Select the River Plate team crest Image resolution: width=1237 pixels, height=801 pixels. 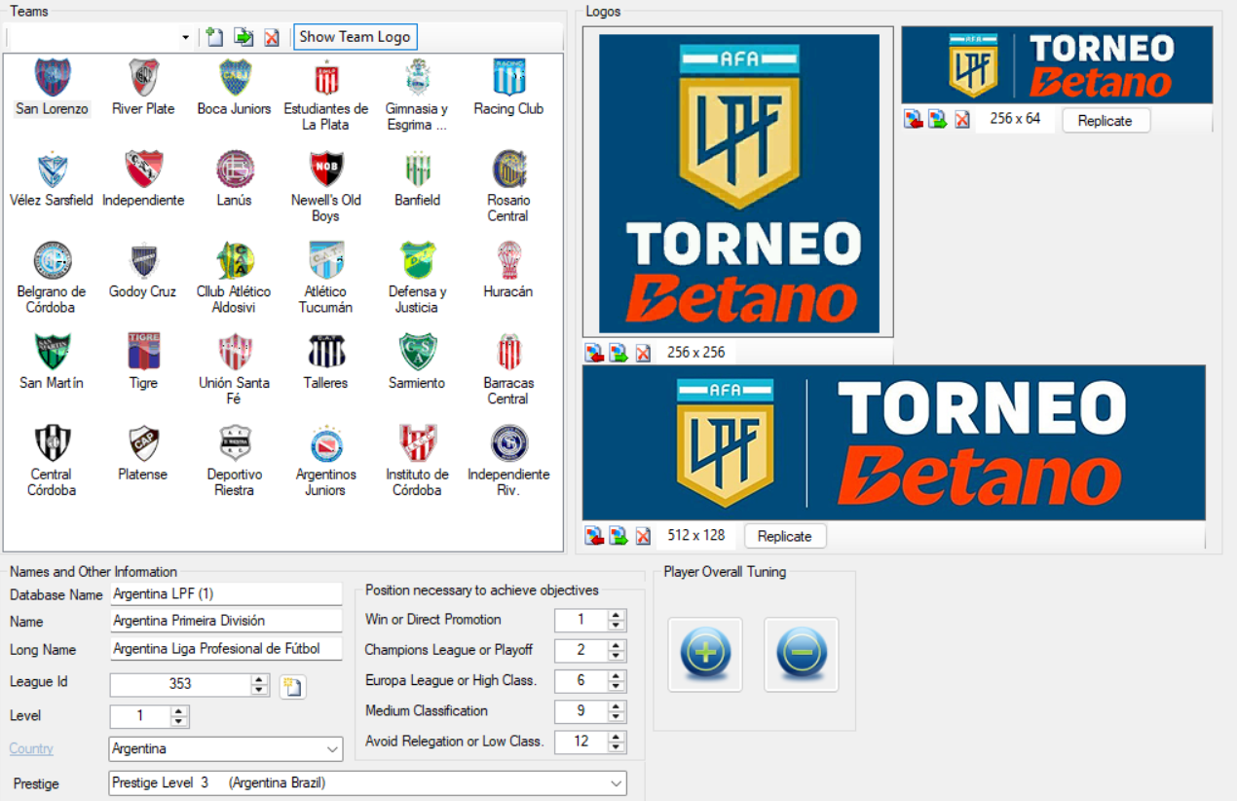[143, 77]
